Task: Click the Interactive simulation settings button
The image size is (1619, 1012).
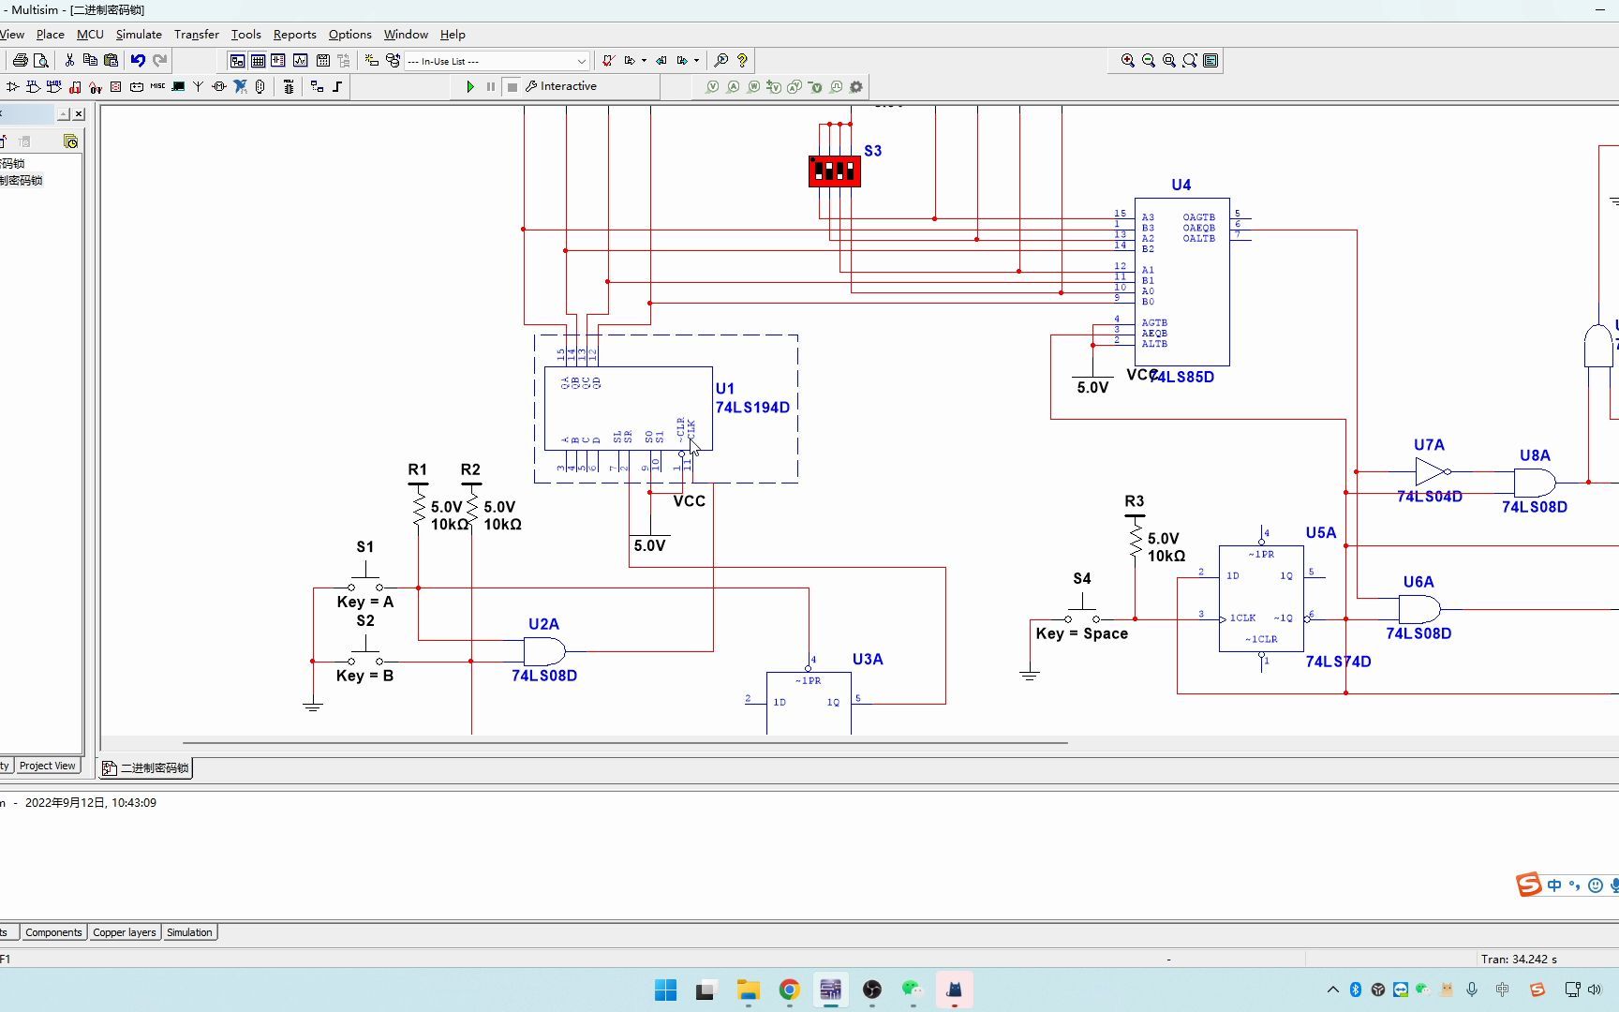Action: [x=561, y=86]
